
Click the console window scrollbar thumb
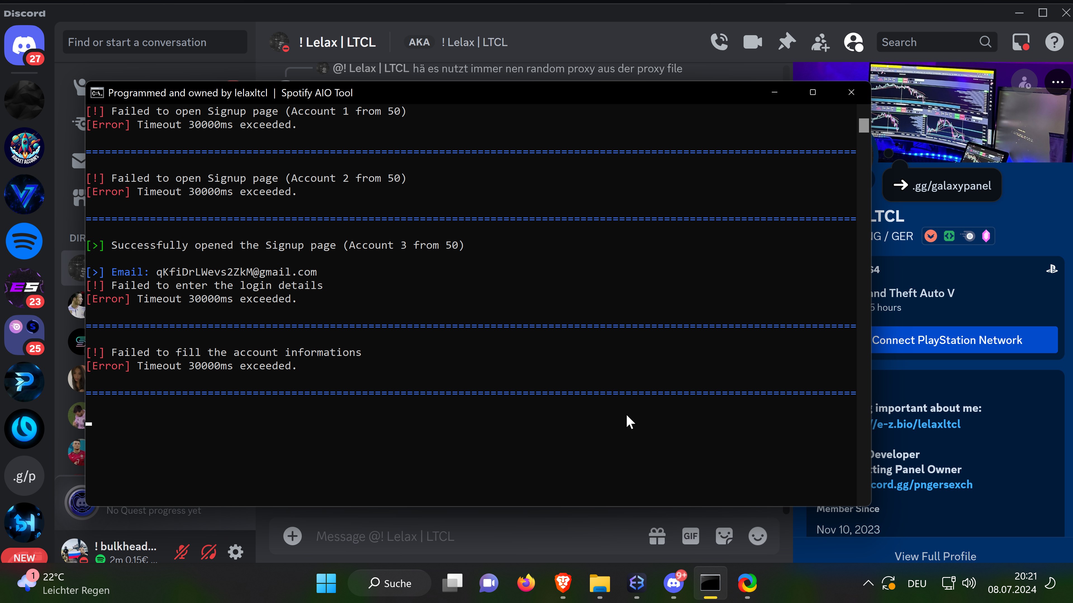863,125
